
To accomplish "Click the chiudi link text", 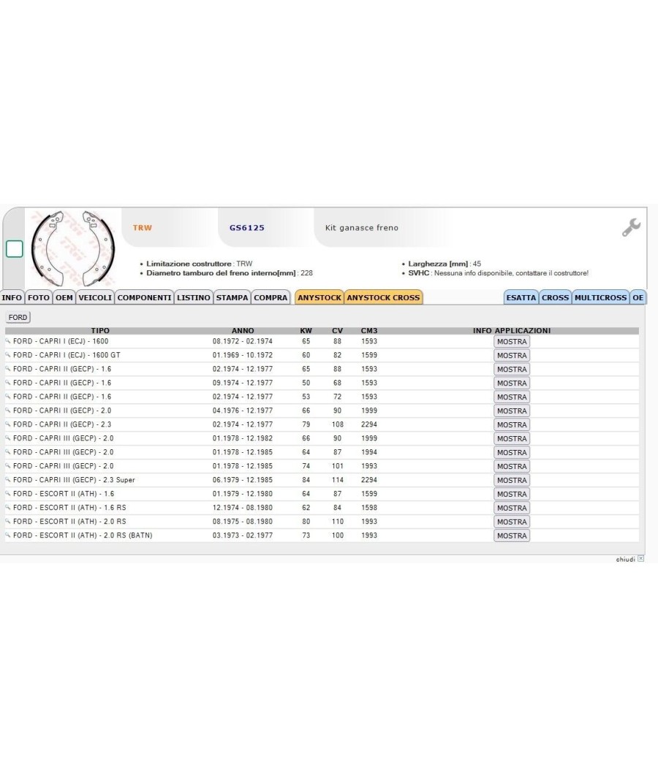I will [625, 559].
